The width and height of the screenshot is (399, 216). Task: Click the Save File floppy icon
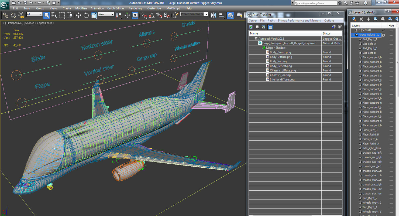25,3
